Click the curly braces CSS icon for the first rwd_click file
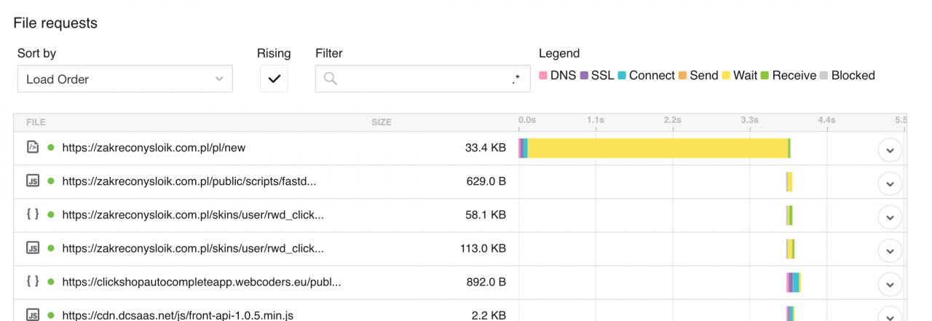Image resolution: width=932 pixels, height=321 pixels. (32, 215)
